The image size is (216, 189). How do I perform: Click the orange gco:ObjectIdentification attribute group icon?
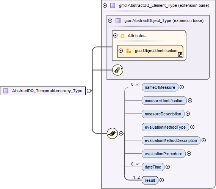(x=129, y=51)
